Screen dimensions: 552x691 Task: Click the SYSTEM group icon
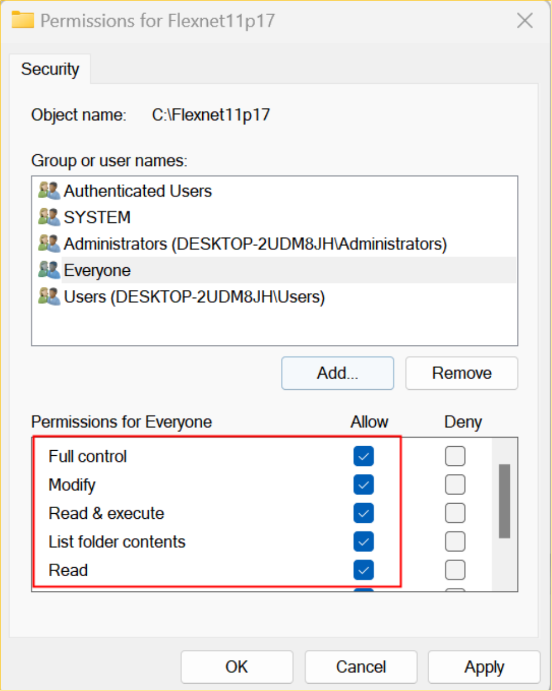(x=49, y=217)
